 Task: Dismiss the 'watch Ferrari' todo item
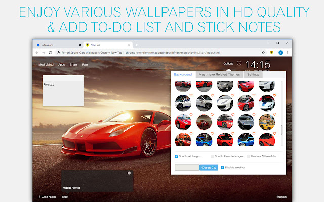(x=129, y=173)
